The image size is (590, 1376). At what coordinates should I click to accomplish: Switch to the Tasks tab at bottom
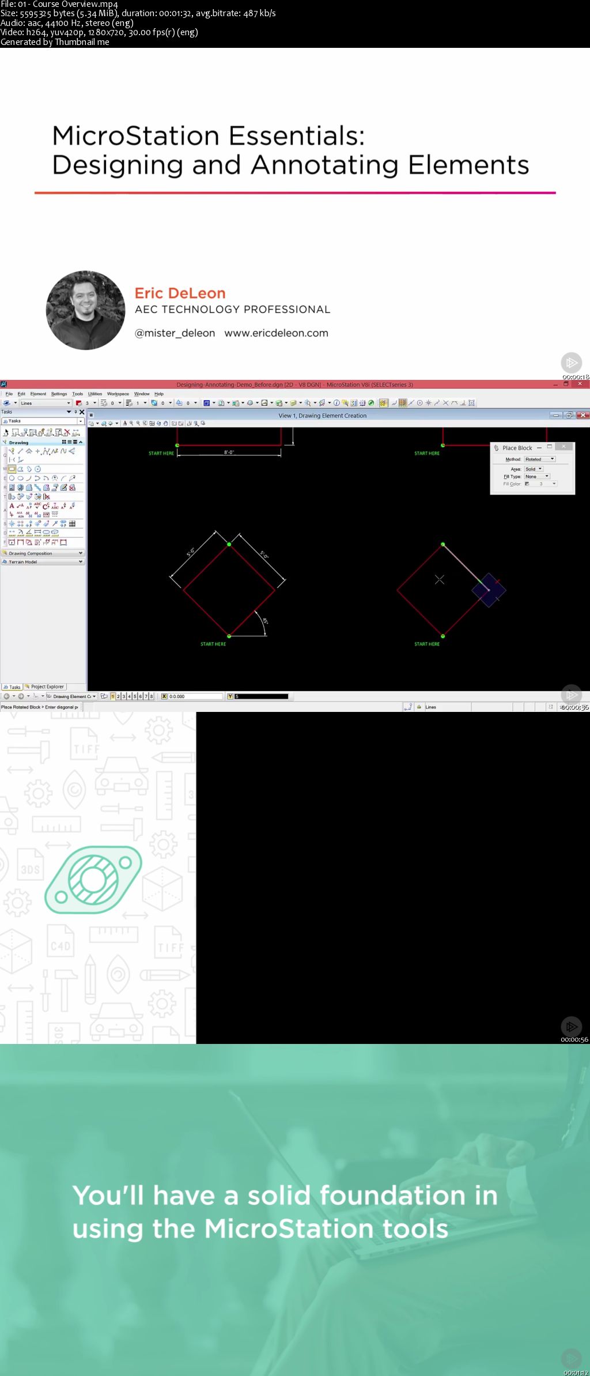[12, 687]
